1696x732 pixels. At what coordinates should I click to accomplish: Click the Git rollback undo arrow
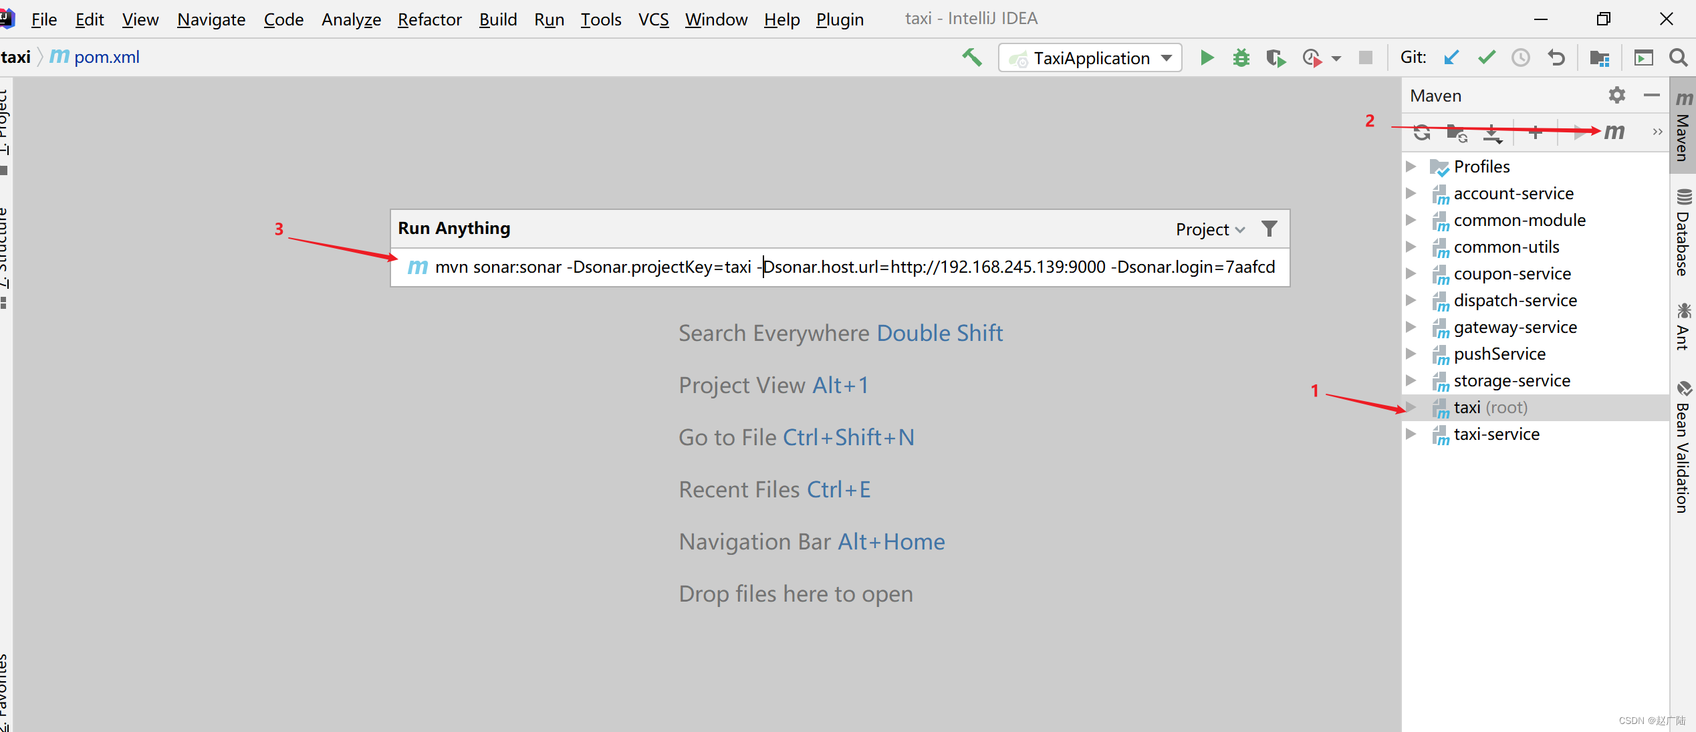tap(1556, 58)
